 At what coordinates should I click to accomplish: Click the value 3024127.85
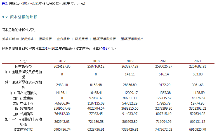tap(62, 66)
